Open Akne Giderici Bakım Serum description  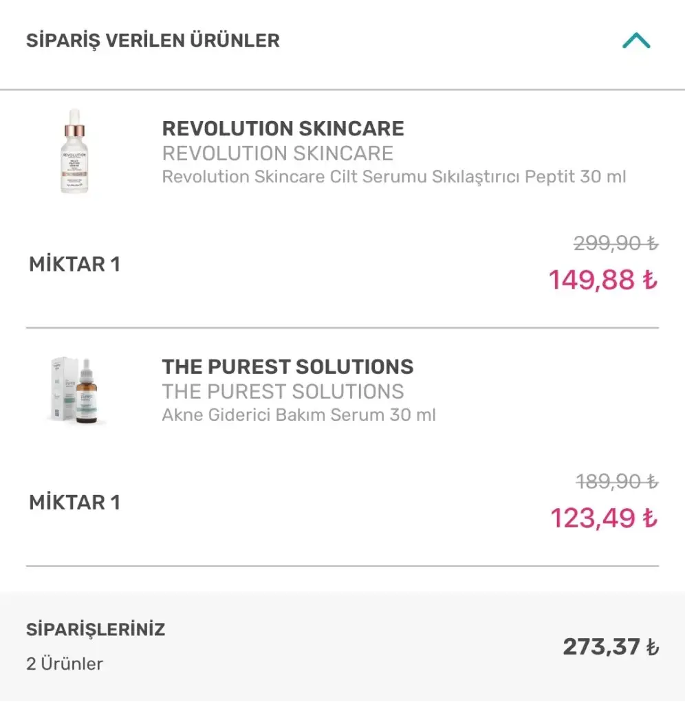[x=298, y=415]
